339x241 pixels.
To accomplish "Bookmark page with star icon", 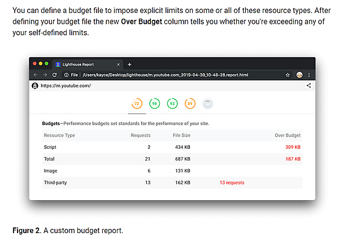I will pos(288,75).
